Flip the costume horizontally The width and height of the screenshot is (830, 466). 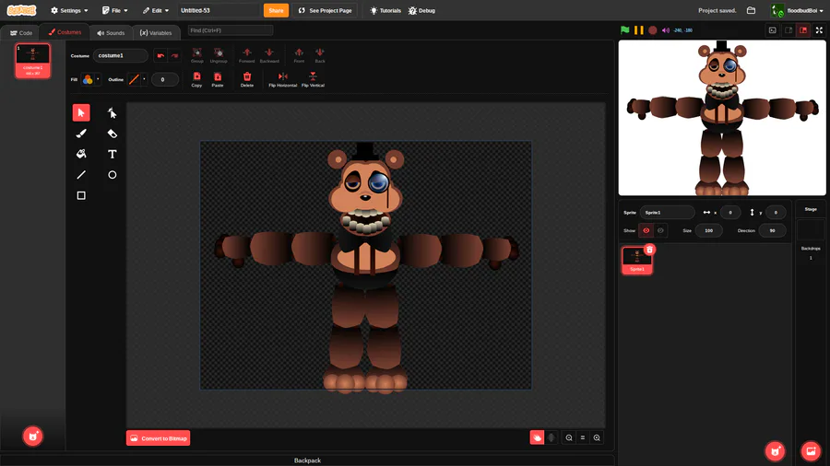coord(283,79)
